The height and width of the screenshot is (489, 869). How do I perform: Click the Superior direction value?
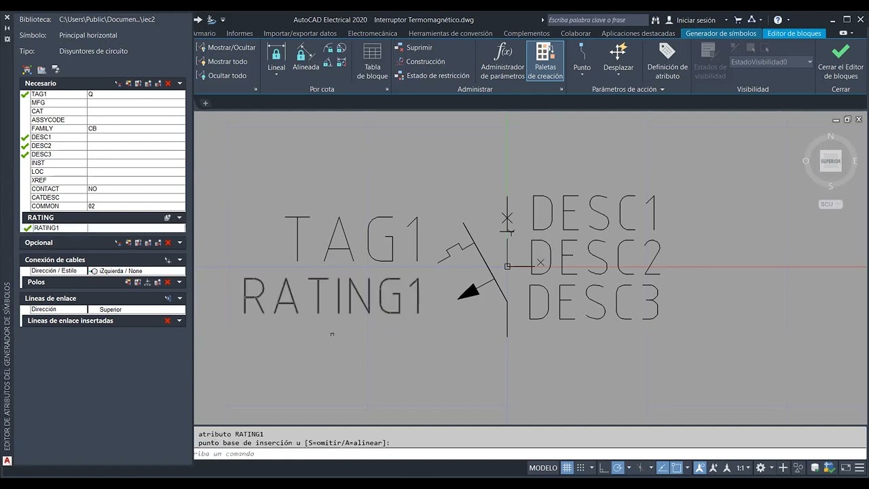[x=136, y=310]
